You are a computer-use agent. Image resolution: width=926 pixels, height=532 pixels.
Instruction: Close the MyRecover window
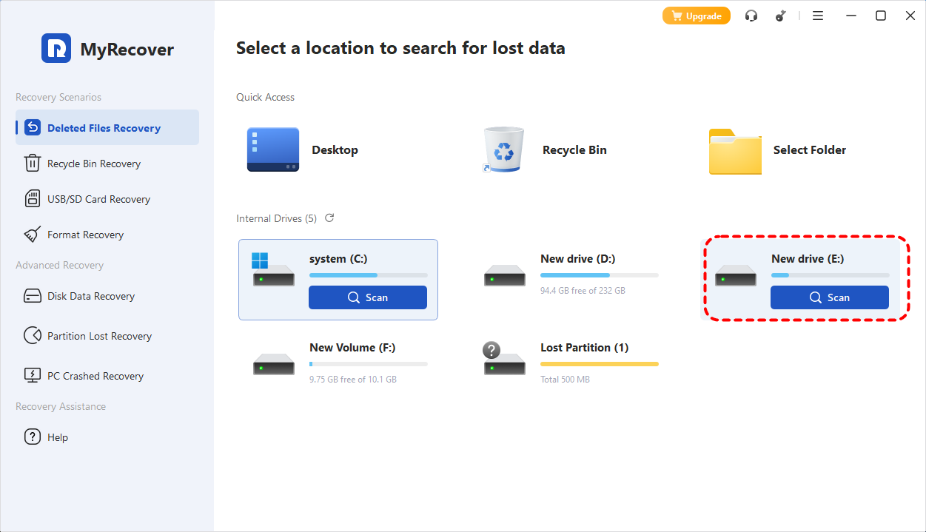click(910, 16)
